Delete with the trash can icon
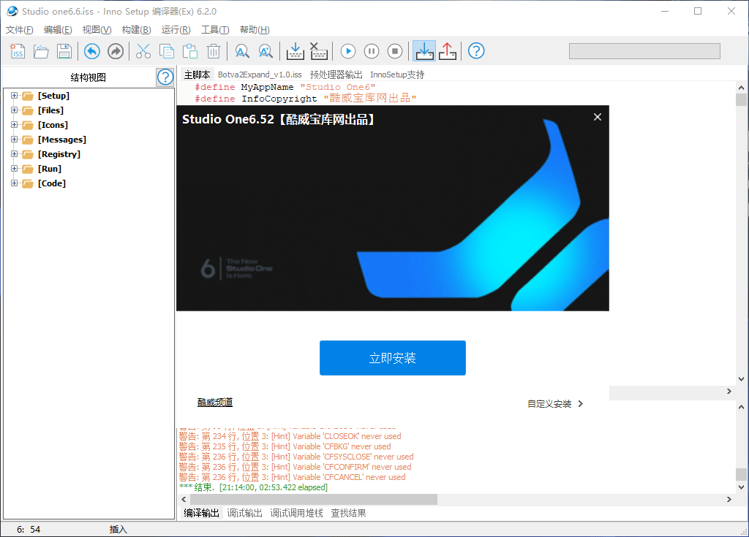This screenshot has width=749, height=537. [213, 51]
